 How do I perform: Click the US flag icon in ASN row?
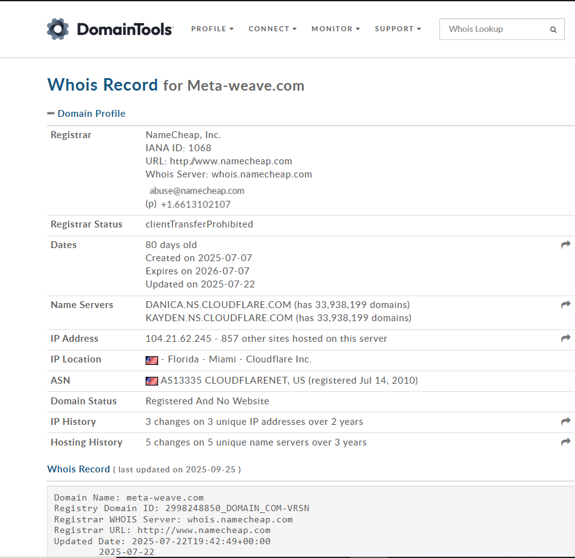pyautogui.click(x=152, y=381)
